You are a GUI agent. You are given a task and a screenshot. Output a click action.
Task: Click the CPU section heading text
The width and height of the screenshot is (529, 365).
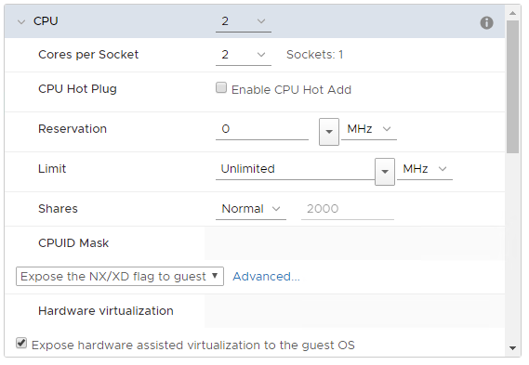46,21
